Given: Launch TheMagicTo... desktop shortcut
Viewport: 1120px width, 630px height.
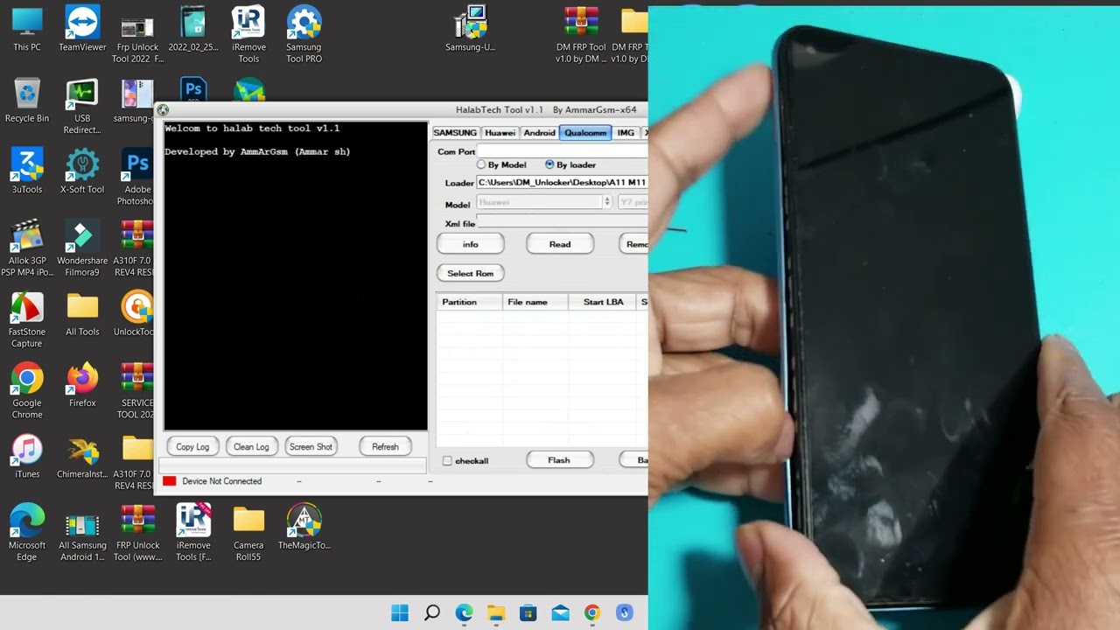Looking at the screenshot, I should [304, 528].
